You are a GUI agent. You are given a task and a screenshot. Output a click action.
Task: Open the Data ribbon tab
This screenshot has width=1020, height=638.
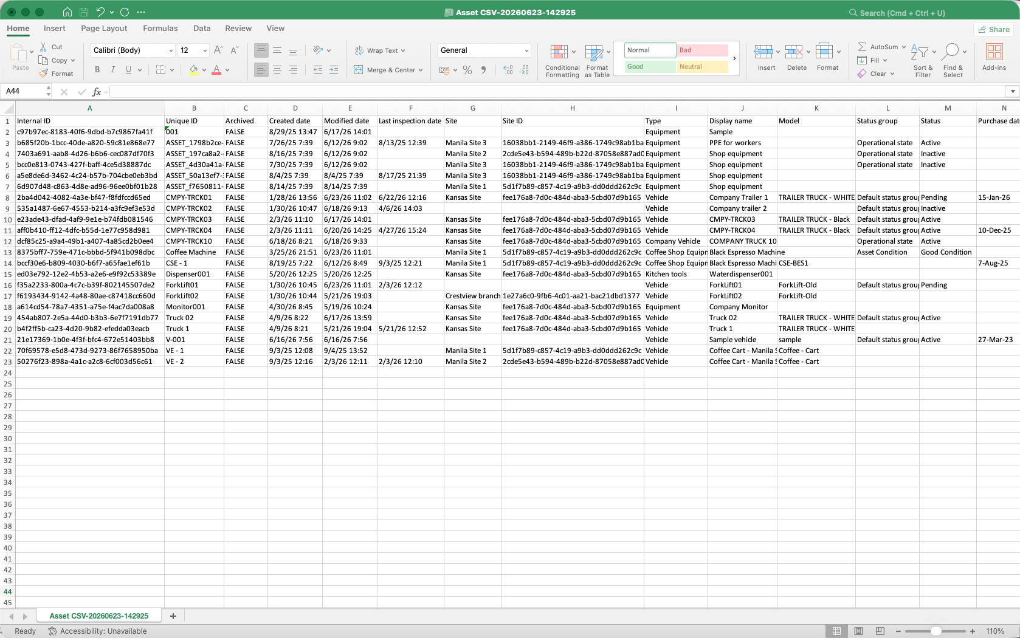202,29
